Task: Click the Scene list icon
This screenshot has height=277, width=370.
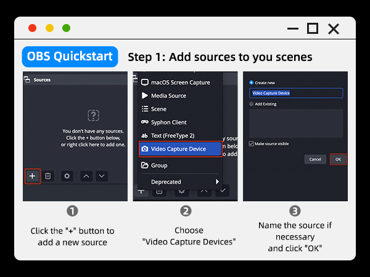Action: [145, 109]
